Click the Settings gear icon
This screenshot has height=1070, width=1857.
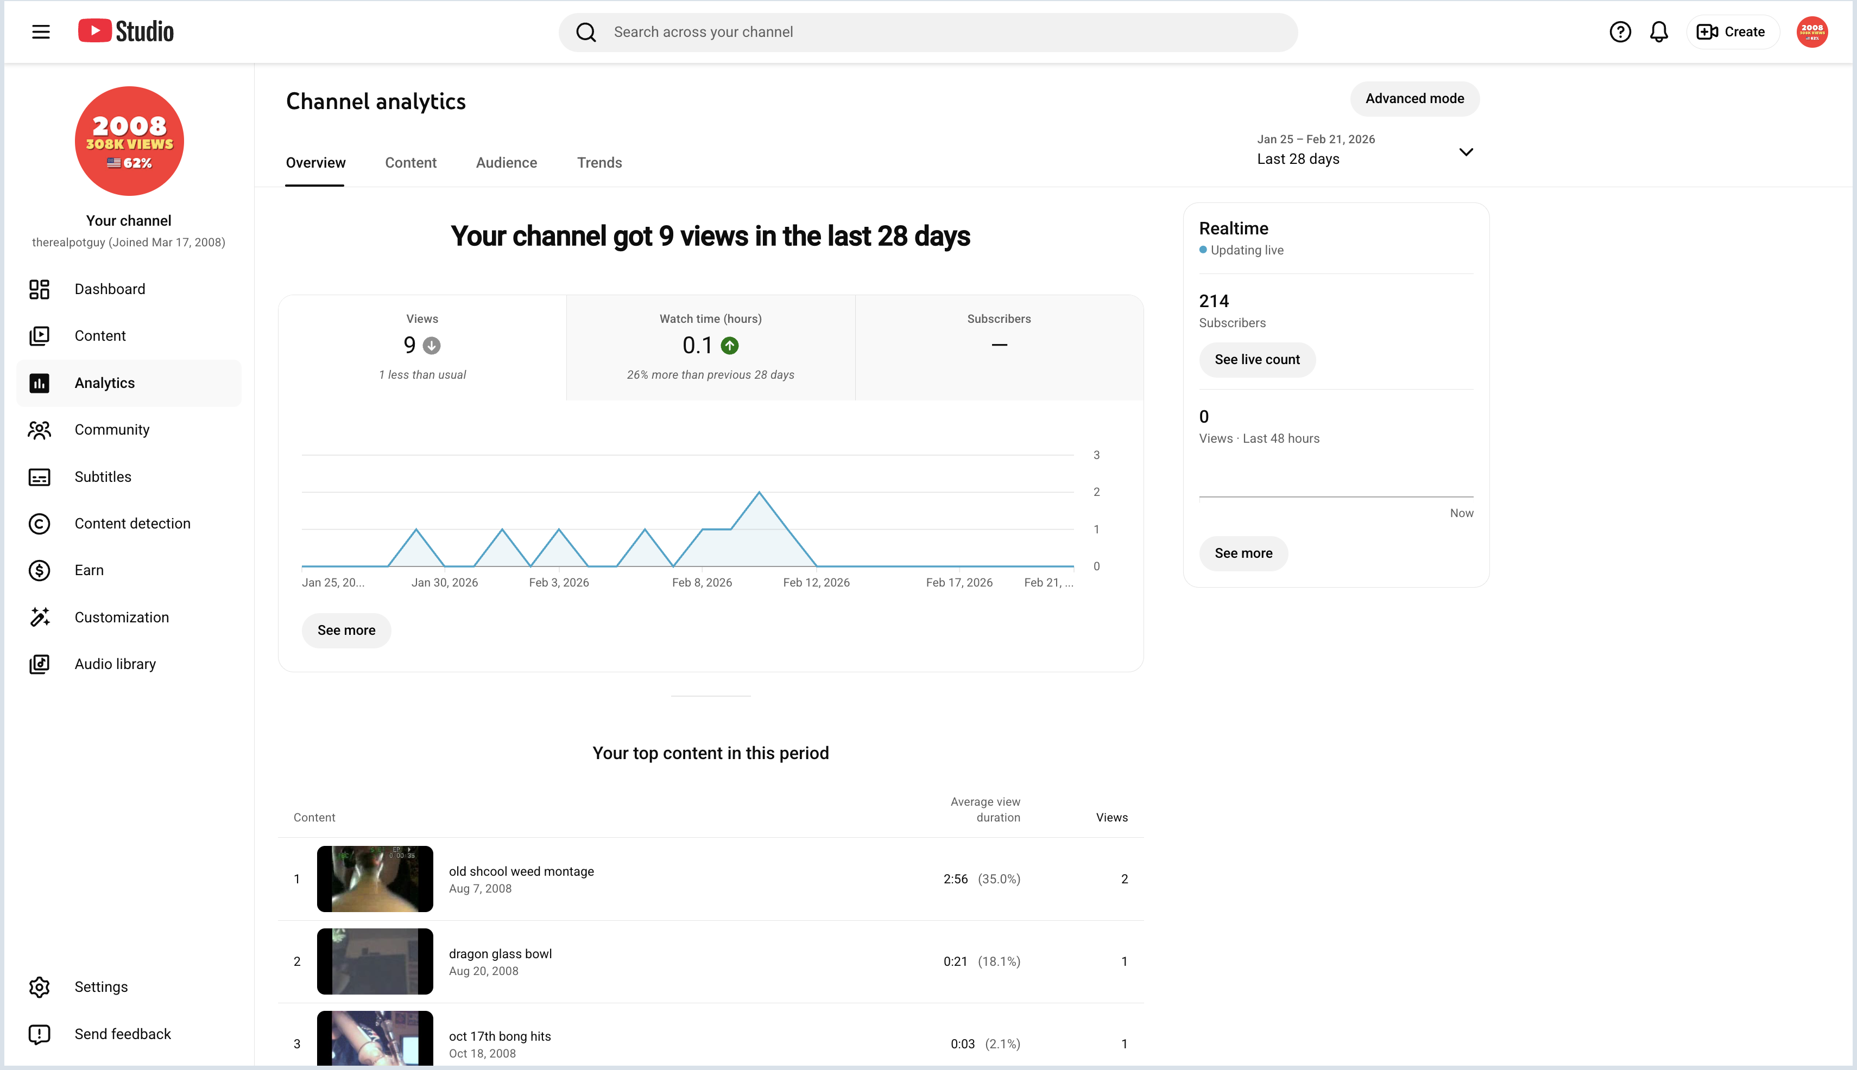click(x=39, y=987)
